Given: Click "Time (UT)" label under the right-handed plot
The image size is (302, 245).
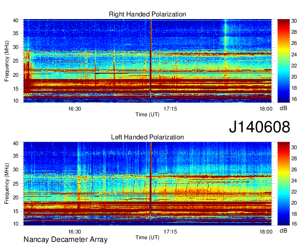Looking at the screenshot, I should tap(147, 115).
